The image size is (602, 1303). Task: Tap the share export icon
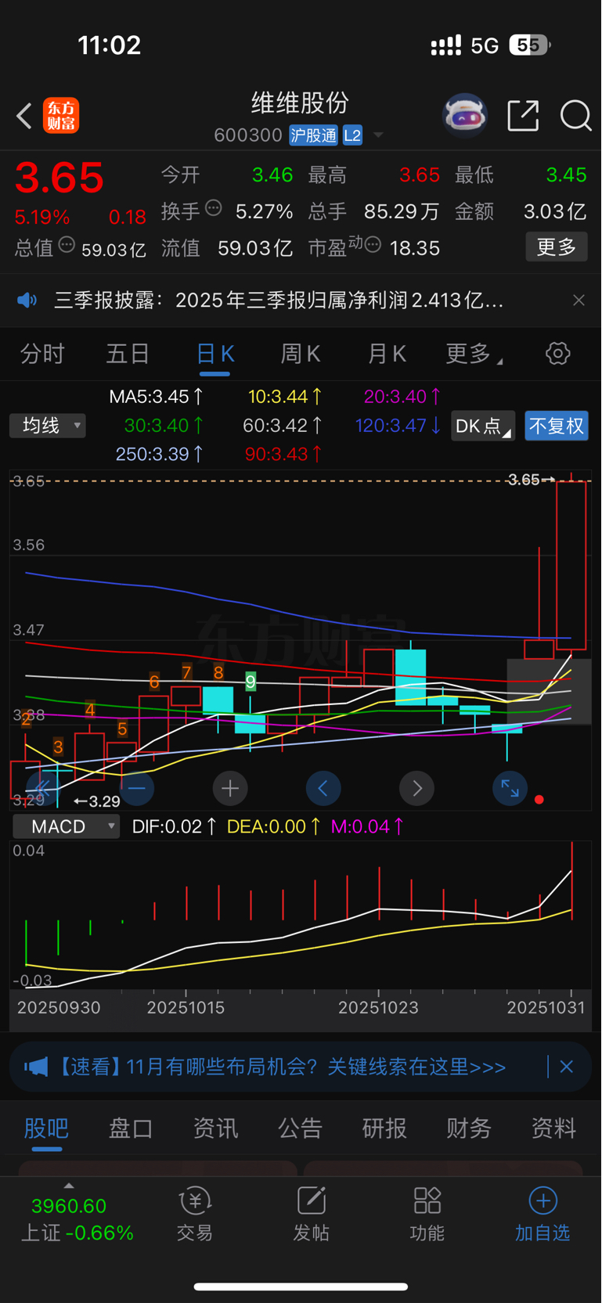(x=523, y=116)
